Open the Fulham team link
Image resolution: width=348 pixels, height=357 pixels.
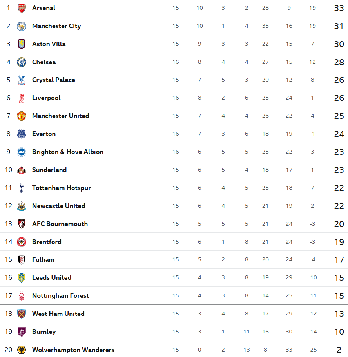click(43, 260)
